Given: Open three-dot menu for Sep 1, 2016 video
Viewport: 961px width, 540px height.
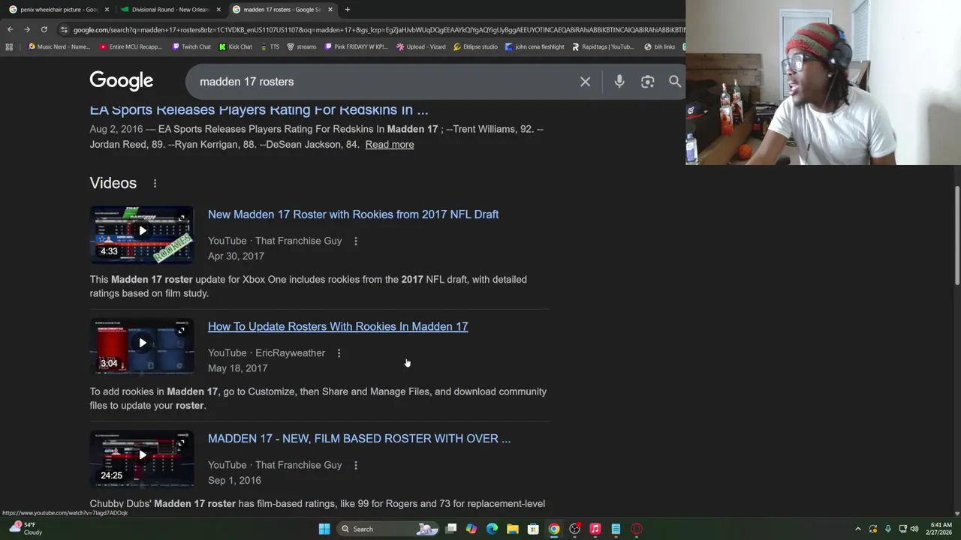Looking at the screenshot, I should (x=356, y=465).
